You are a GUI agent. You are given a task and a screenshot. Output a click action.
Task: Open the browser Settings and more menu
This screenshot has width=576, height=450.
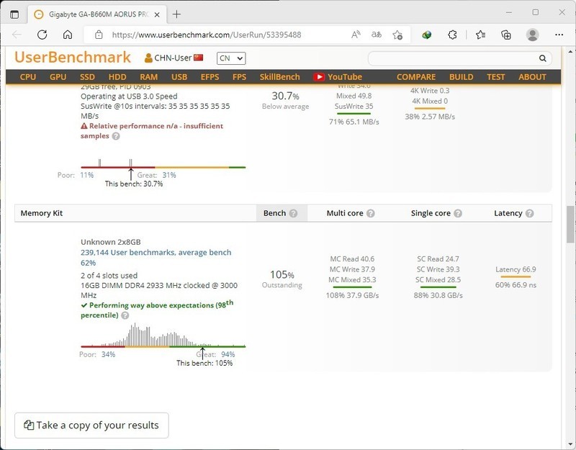click(559, 35)
